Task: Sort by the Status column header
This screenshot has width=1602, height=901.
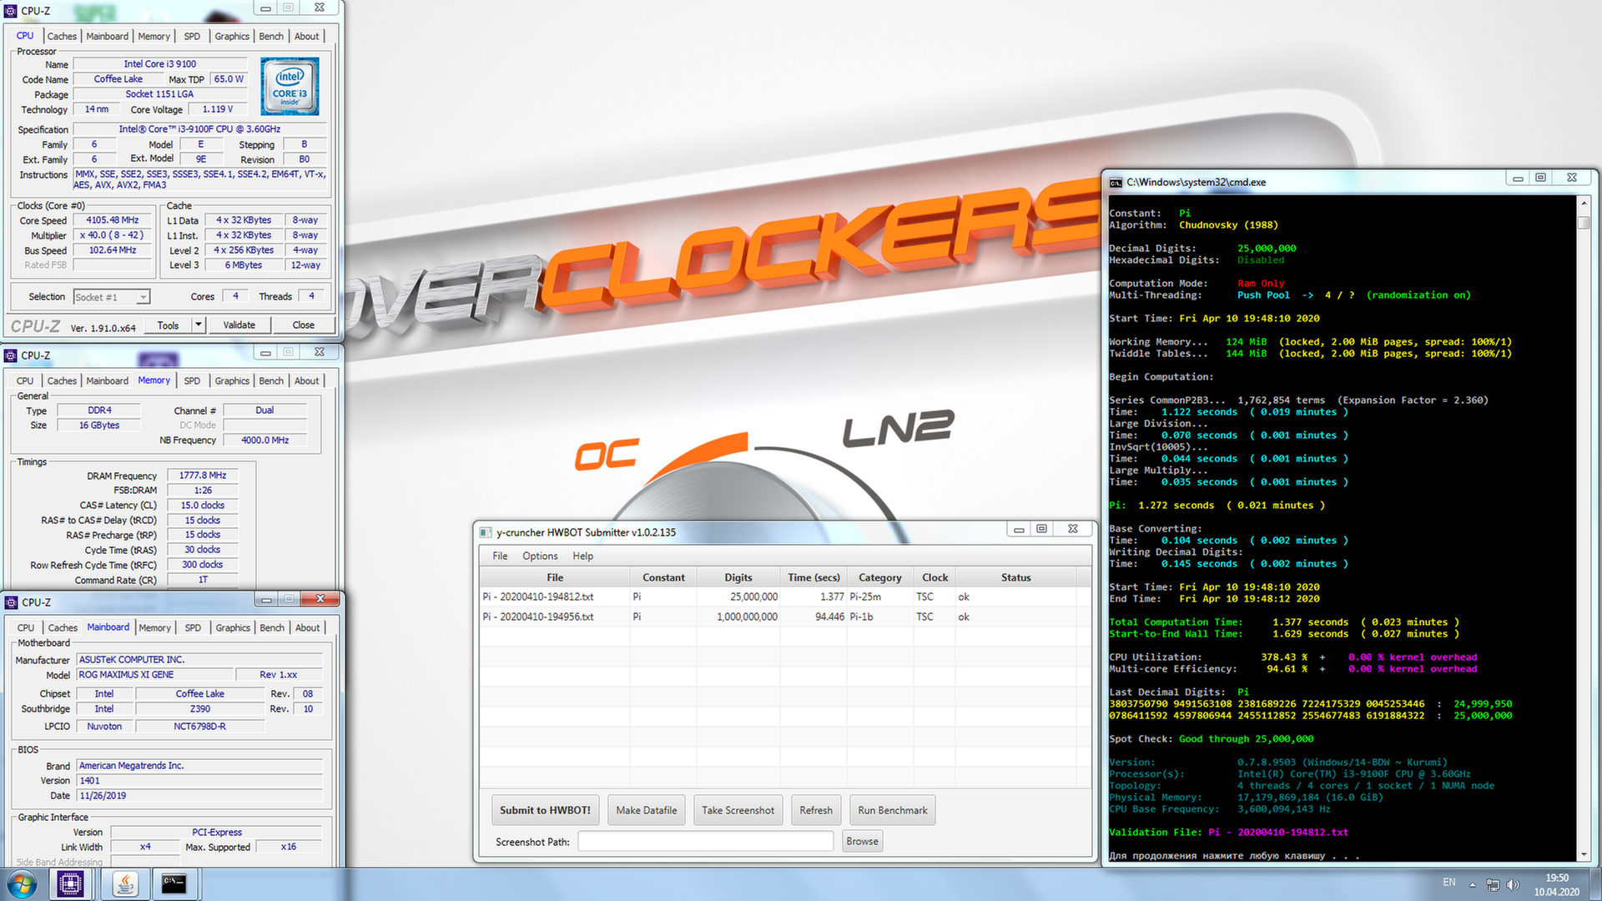Action: click(x=1015, y=577)
